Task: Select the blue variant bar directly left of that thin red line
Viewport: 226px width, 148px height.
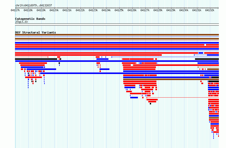Action: click(x=134, y=98)
